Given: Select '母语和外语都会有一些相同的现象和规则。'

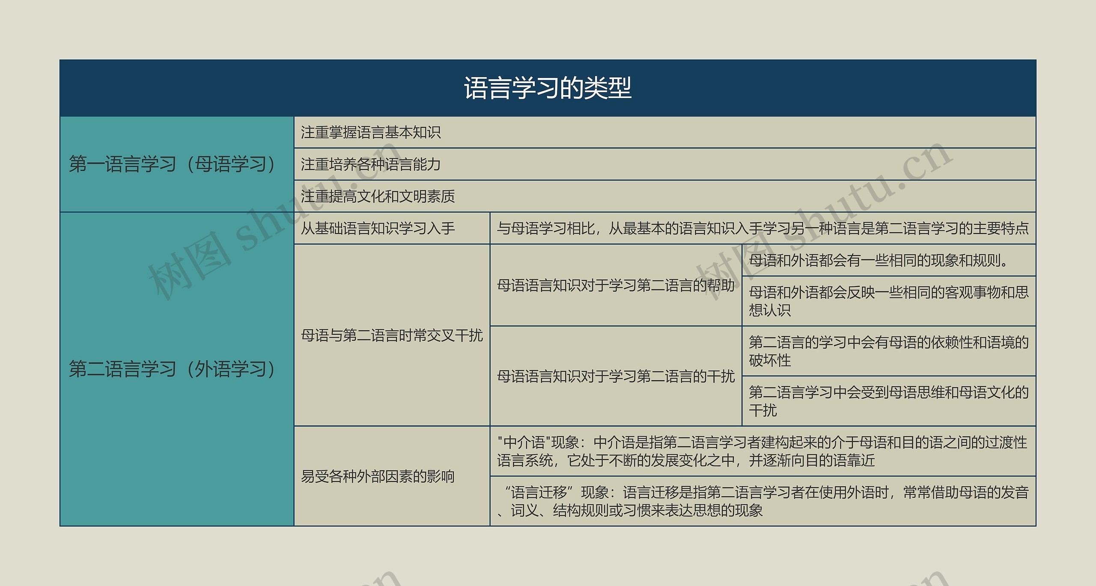Looking at the screenshot, I should click(889, 260).
